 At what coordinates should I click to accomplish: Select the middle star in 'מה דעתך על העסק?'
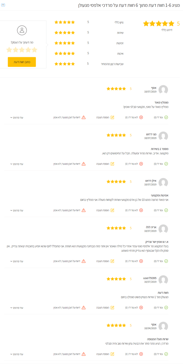click(x=22, y=50)
